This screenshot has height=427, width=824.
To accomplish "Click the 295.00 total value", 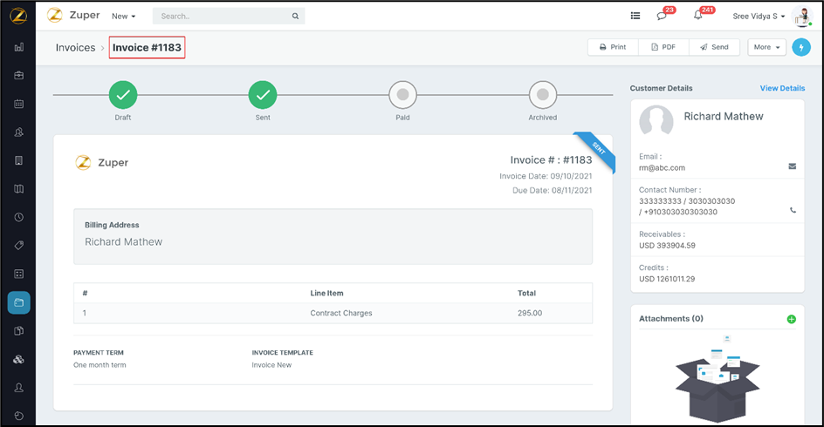I will pos(530,313).
